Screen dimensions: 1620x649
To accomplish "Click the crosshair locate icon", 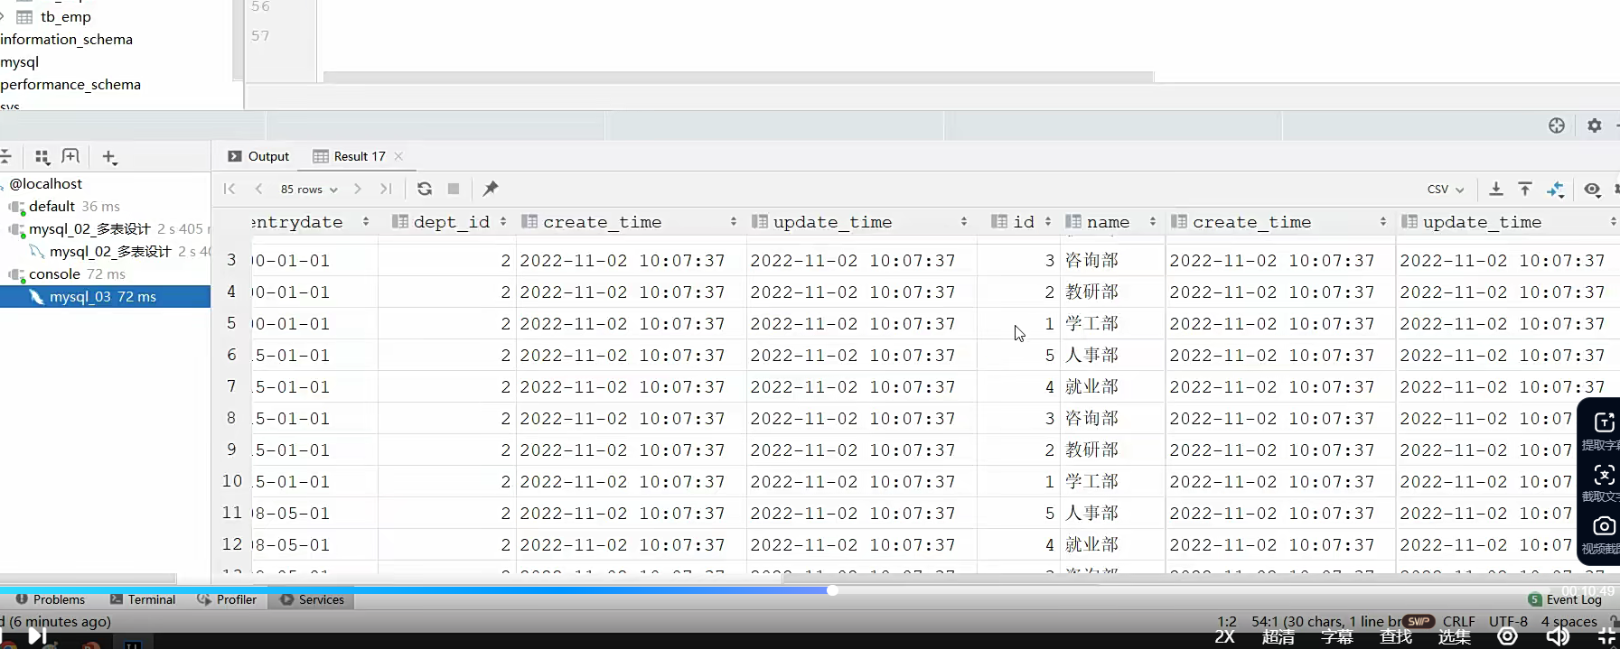I will 1557,125.
